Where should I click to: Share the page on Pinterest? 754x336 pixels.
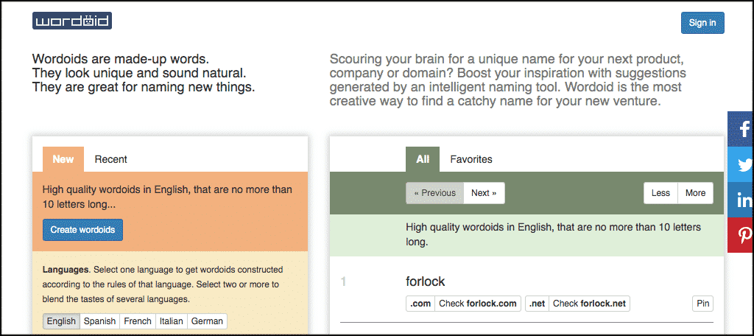[x=741, y=235]
